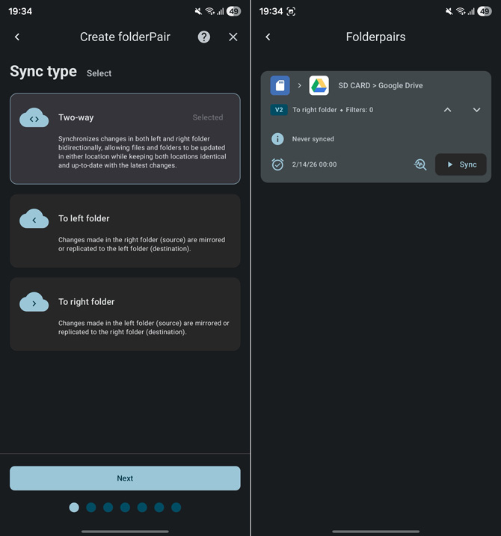Choose the To left folder option

point(125,230)
